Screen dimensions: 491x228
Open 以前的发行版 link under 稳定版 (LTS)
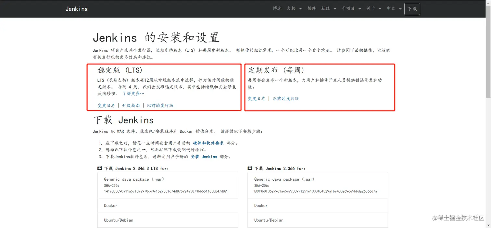[x=160, y=106]
